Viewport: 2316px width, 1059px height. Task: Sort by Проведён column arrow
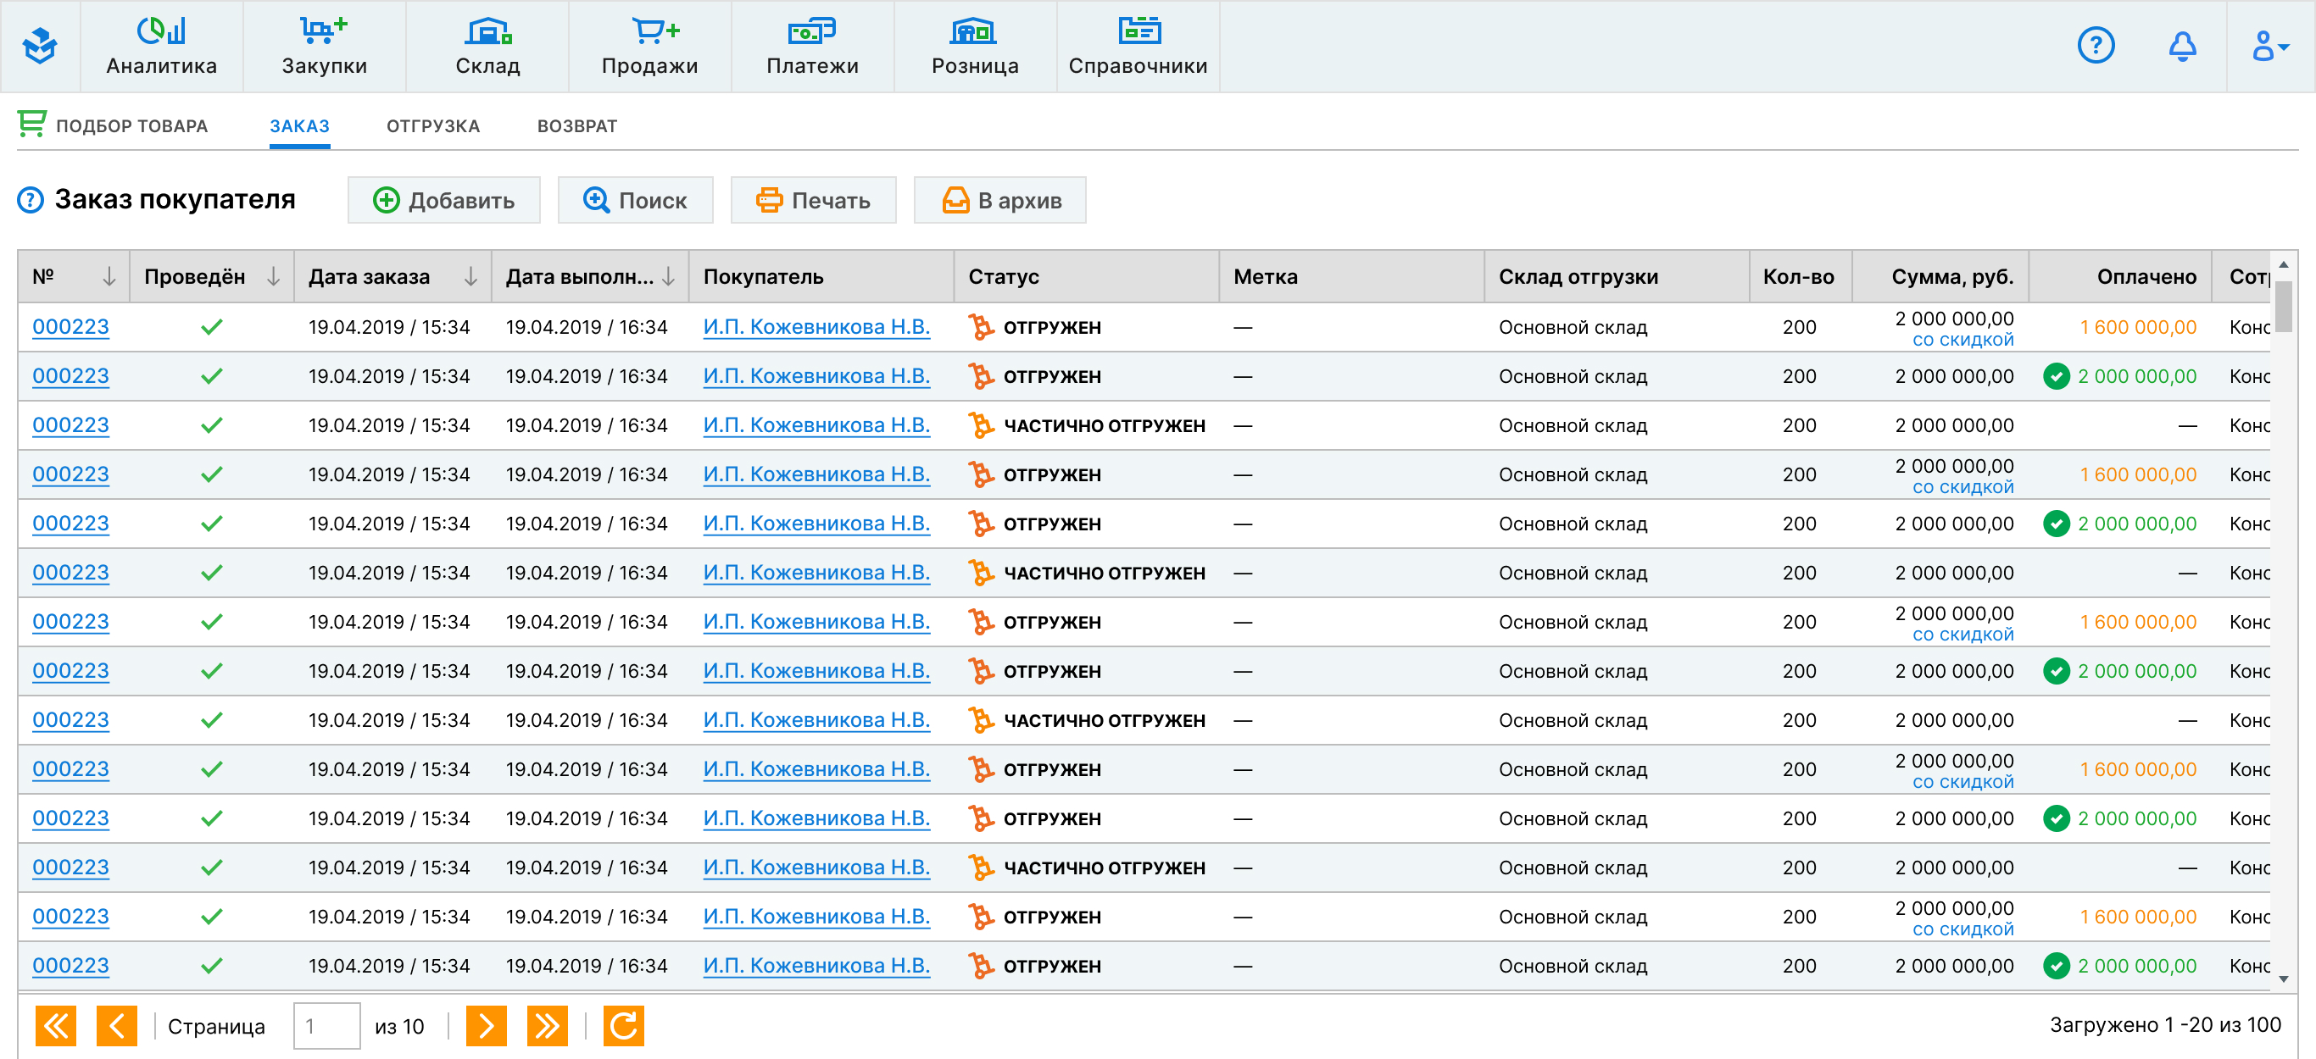273,277
